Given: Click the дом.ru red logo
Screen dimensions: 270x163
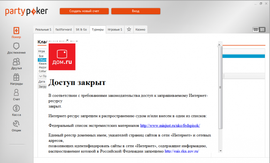Looking at the screenshot, I should click(62, 57).
